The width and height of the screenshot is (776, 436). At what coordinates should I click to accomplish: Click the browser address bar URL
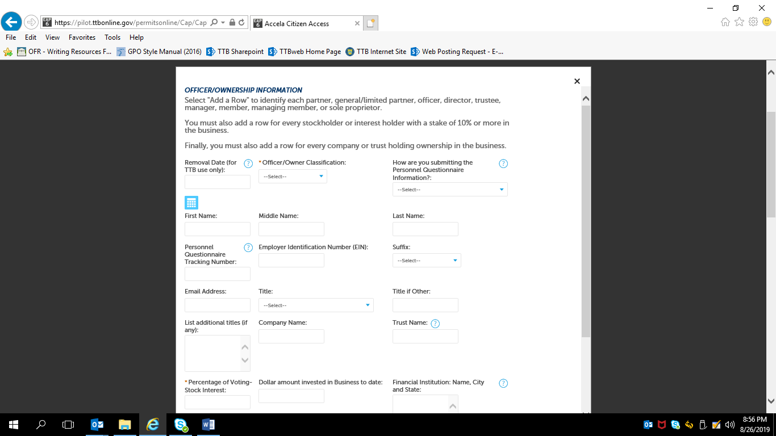point(131,23)
